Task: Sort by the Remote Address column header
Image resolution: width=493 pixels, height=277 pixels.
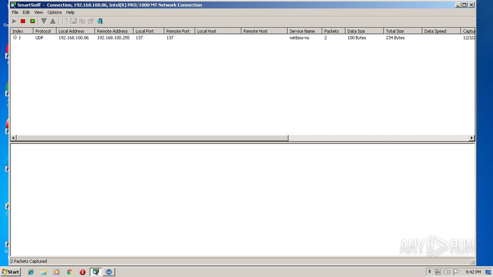Action: (x=114, y=31)
